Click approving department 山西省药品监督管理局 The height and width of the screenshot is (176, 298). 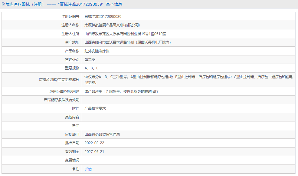[x=102, y=134]
